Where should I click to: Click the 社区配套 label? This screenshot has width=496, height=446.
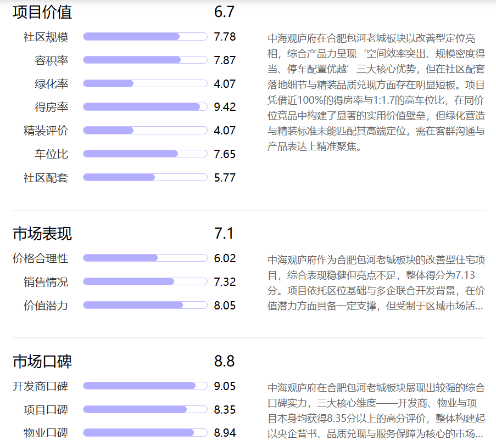(46, 178)
